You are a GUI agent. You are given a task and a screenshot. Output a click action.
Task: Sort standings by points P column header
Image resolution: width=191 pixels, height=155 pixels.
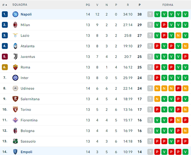(140, 5)
